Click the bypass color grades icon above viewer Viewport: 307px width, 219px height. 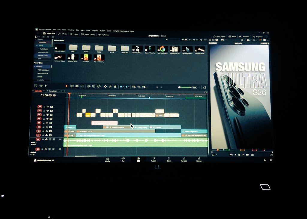pyautogui.click(x=261, y=40)
